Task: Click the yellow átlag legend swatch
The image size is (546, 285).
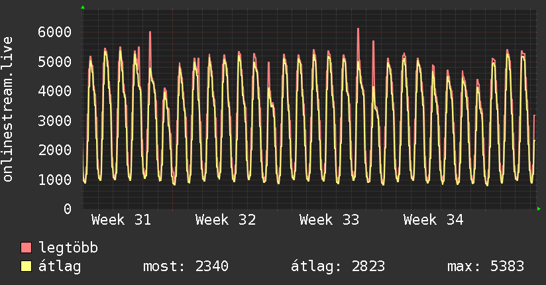Action: [x=26, y=266]
